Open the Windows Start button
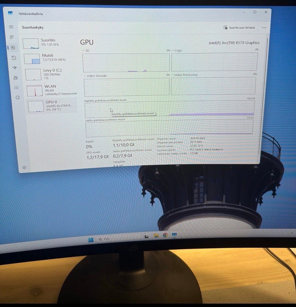296x307 pixels. click(91, 240)
